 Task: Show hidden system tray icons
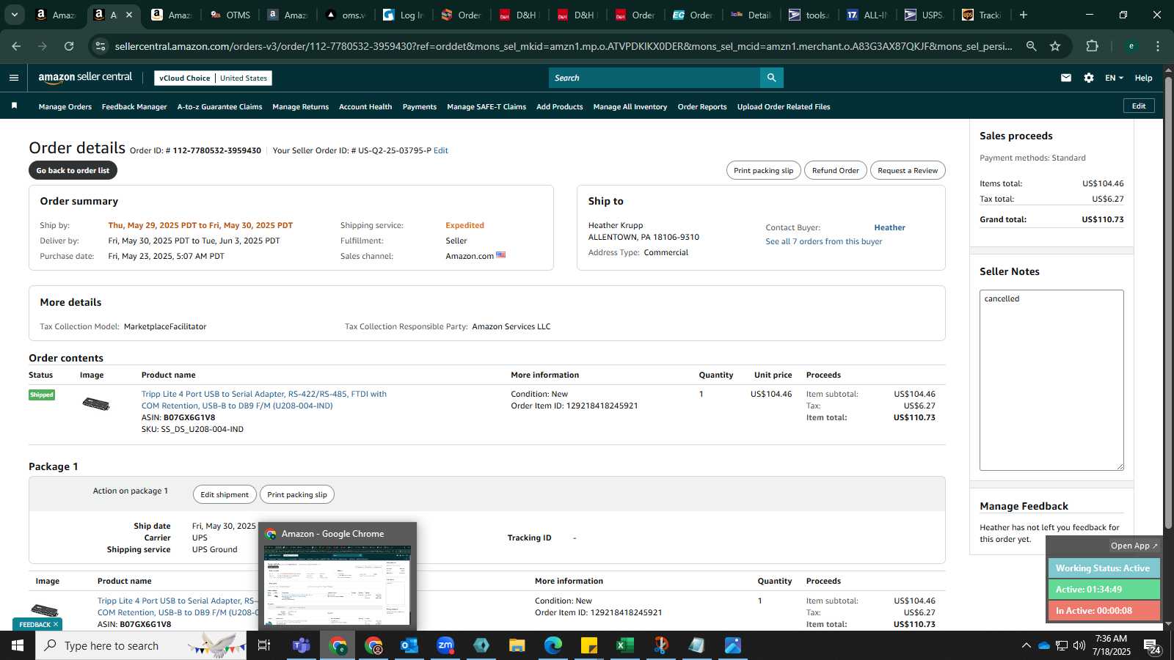[1026, 645]
